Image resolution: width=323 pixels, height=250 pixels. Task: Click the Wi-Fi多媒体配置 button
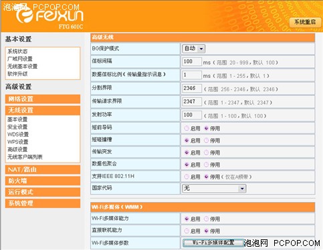213,243
